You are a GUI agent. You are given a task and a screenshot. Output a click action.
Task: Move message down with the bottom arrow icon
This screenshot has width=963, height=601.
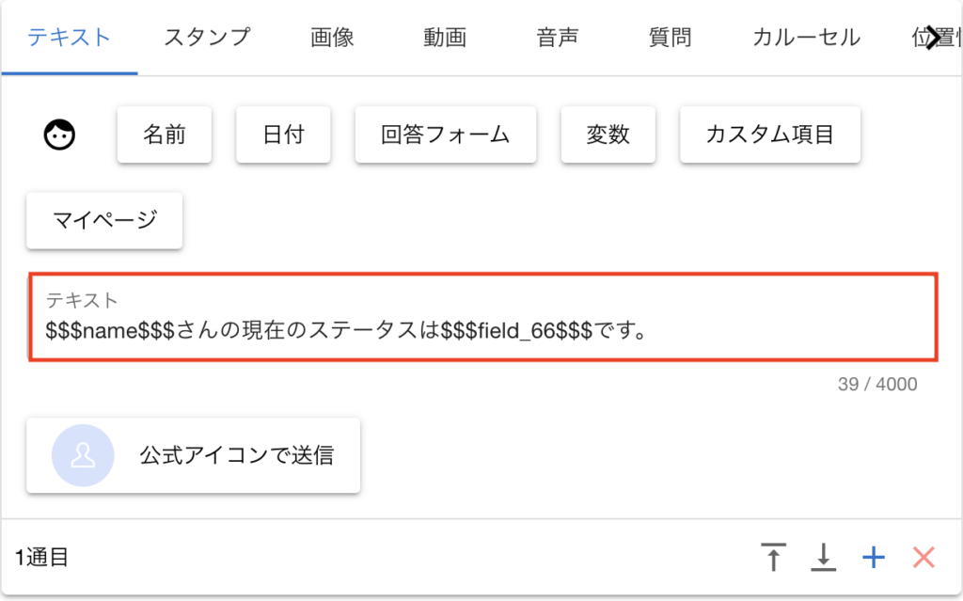click(823, 558)
